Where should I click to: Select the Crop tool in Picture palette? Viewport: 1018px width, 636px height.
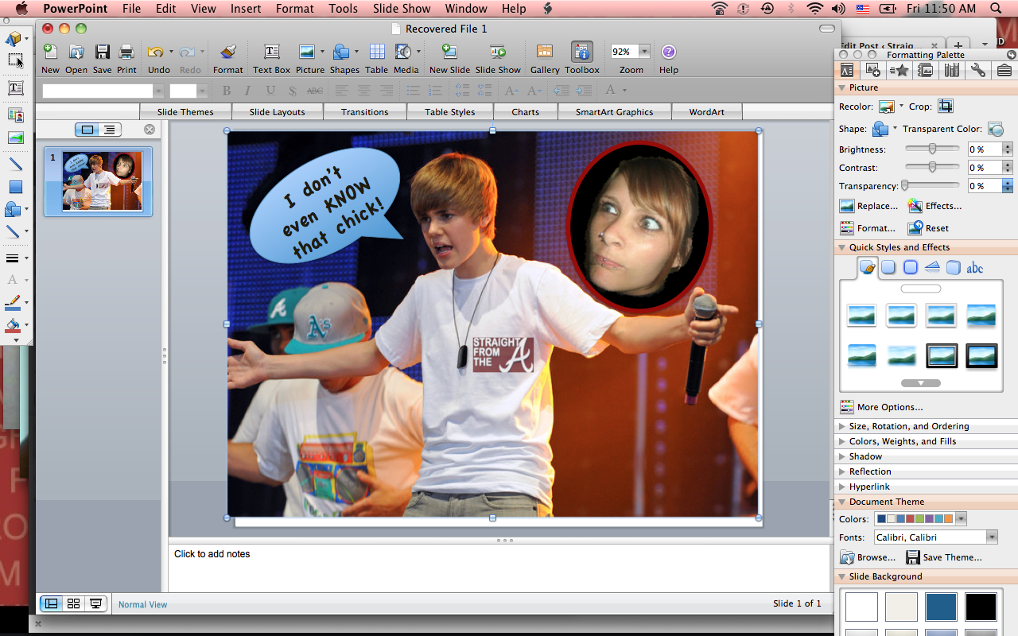(x=945, y=107)
